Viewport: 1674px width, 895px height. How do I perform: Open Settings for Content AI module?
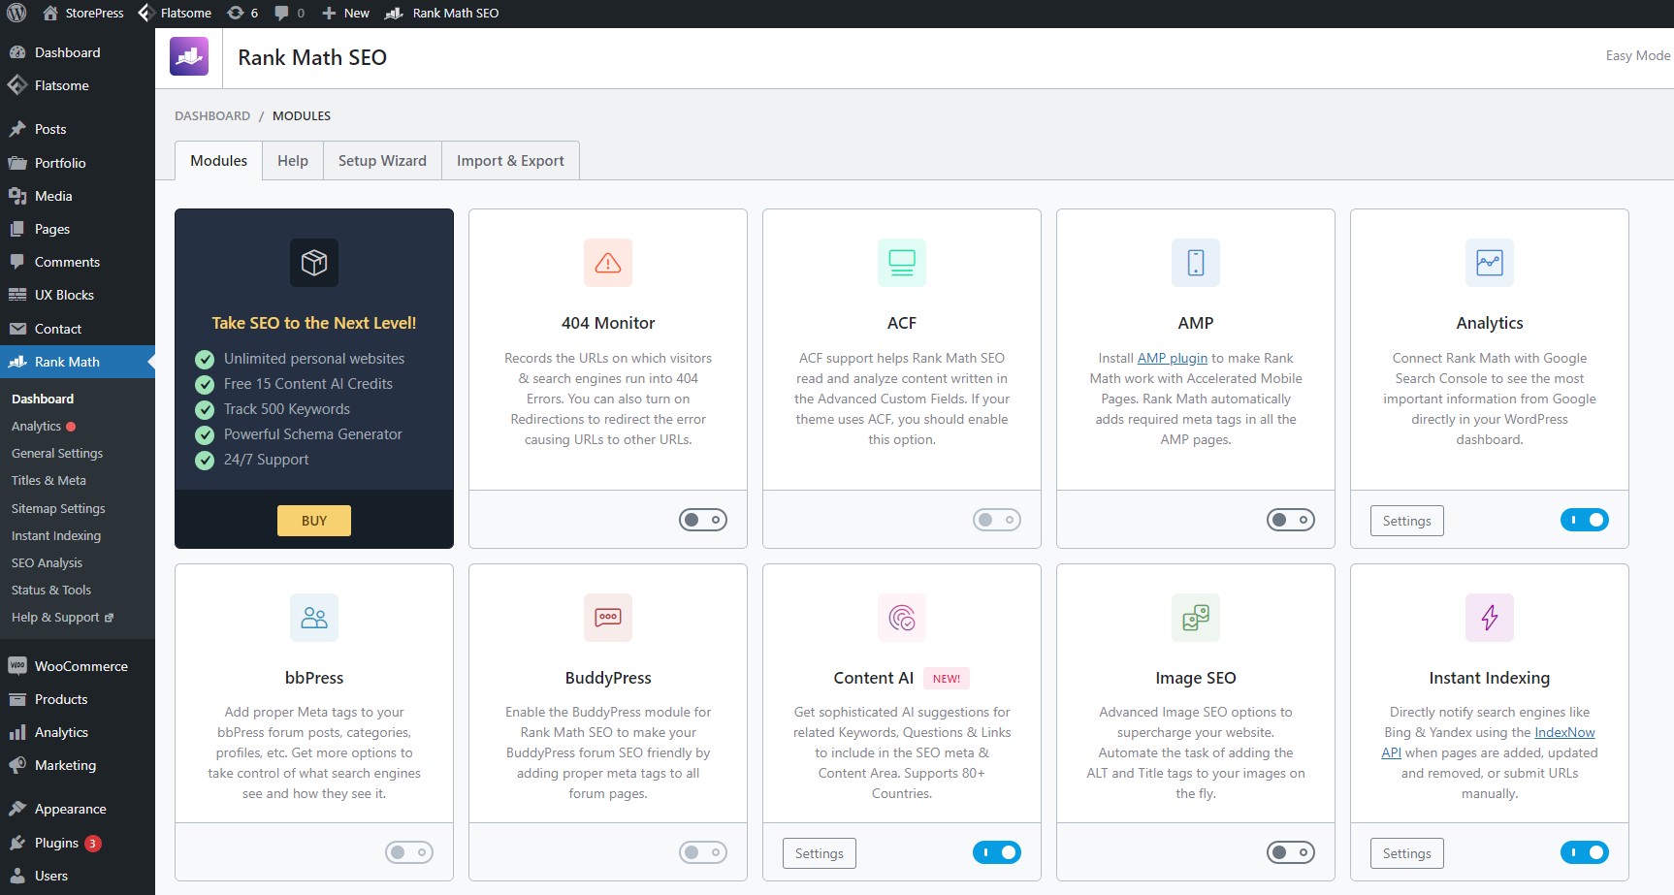pos(819,853)
